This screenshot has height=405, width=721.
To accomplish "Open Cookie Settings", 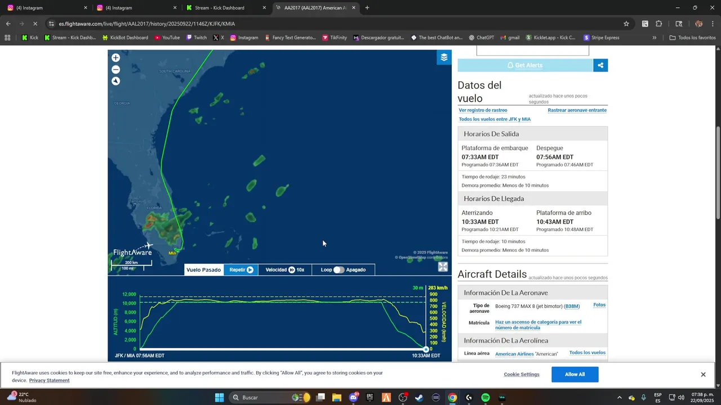I will pyautogui.click(x=522, y=375).
